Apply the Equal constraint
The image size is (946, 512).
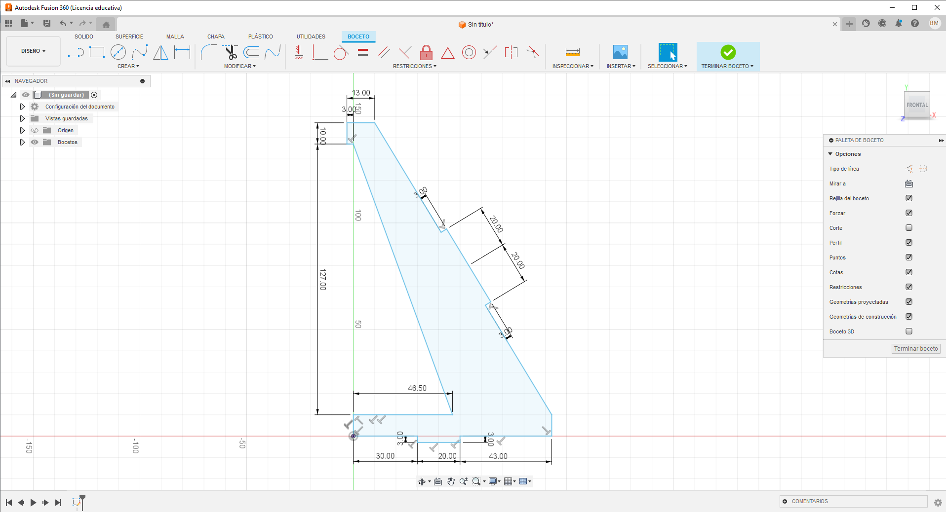click(363, 52)
